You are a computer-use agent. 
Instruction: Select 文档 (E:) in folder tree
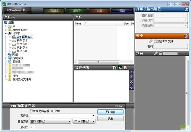click(22, 44)
